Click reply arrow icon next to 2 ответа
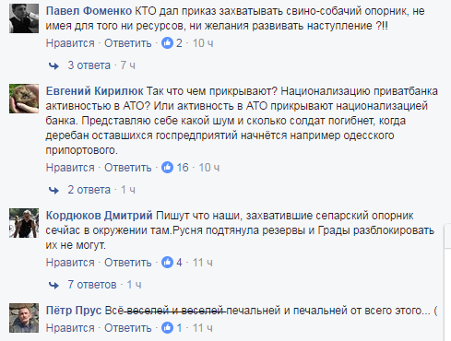This screenshot has width=451, height=341. (x=53, y=190)
